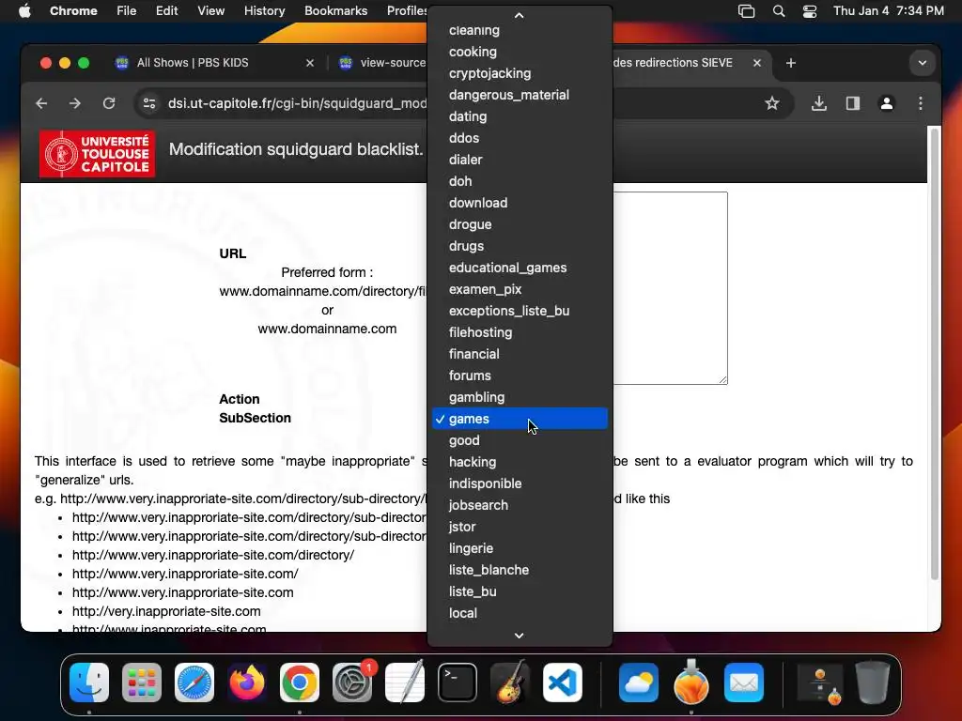The height and width of the screenshot is (721, 962).
Task: Click the Apple menu logo
Action: click(x=24, y=11)
